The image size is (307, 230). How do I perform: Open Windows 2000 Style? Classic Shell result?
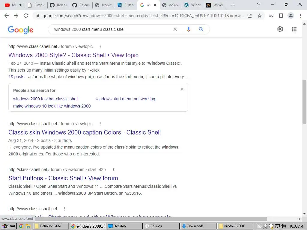pyautogui.click(x=73, y=55)
